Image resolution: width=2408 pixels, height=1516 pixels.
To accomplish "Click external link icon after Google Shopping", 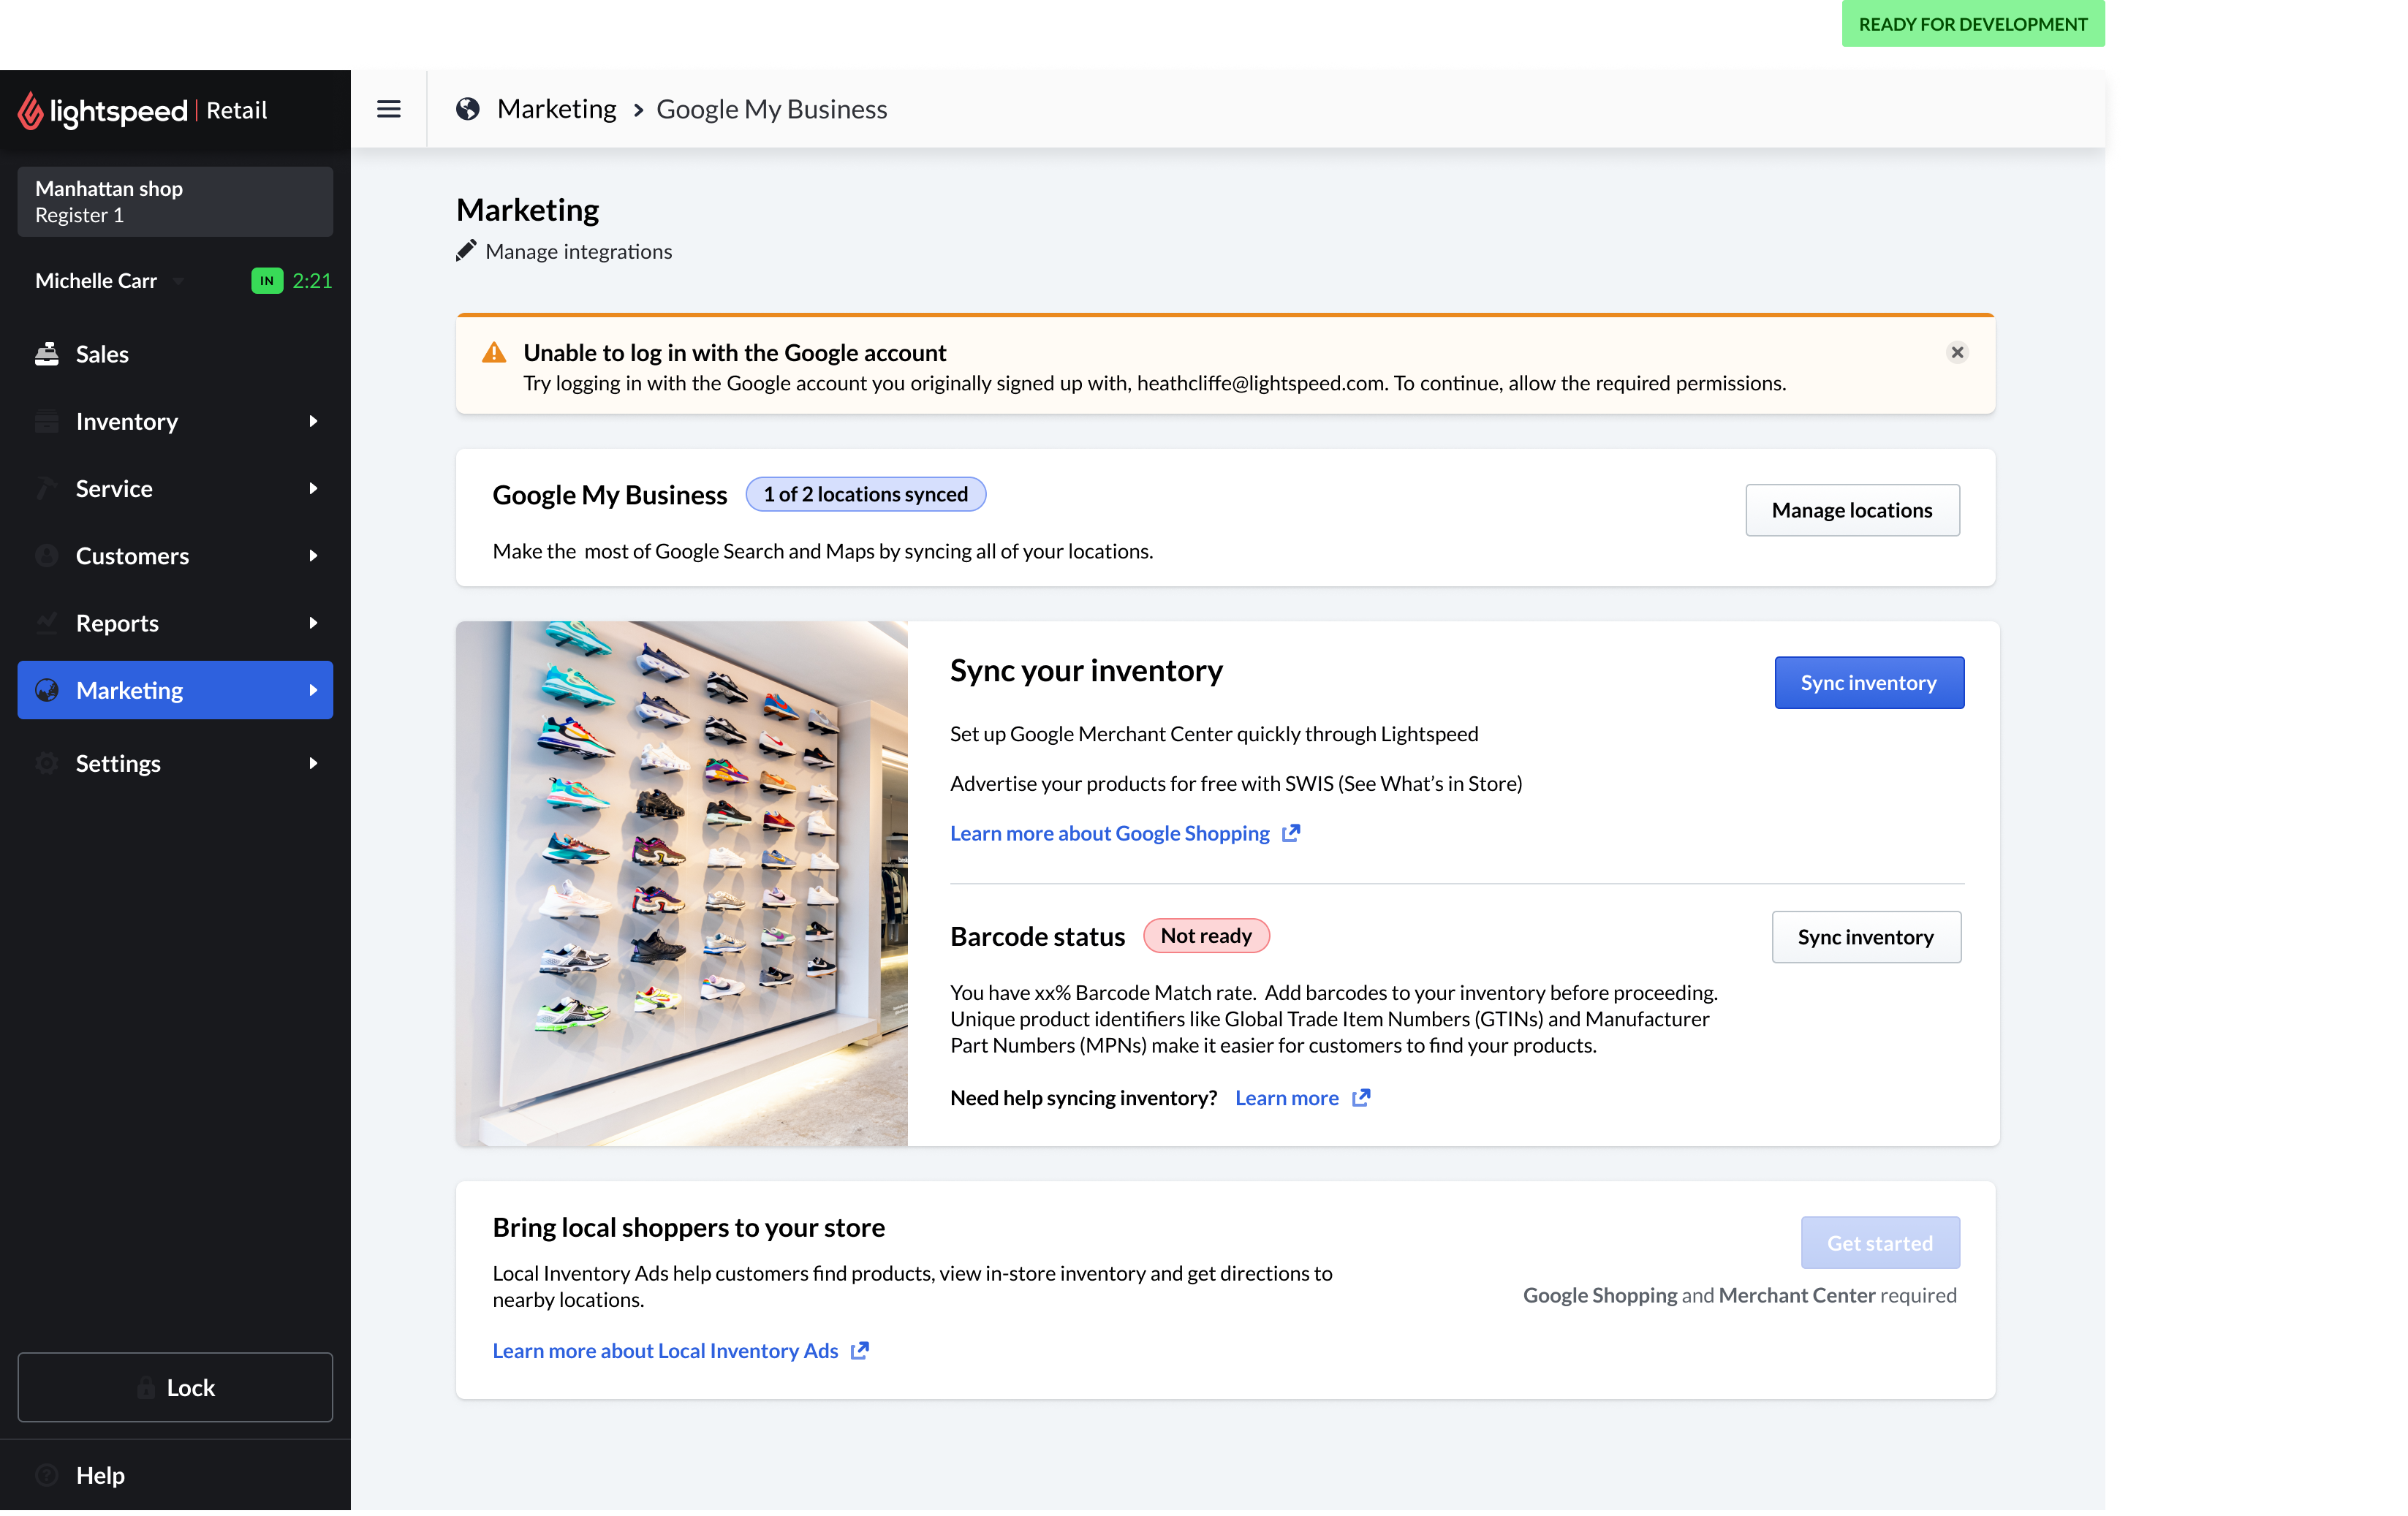I will 1291,833.
